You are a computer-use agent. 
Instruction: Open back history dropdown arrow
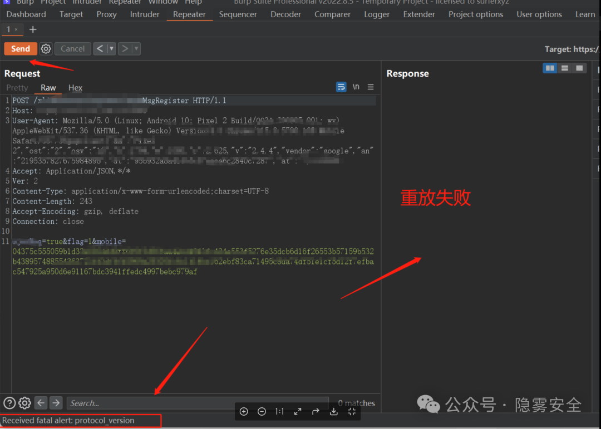[111, 48]
